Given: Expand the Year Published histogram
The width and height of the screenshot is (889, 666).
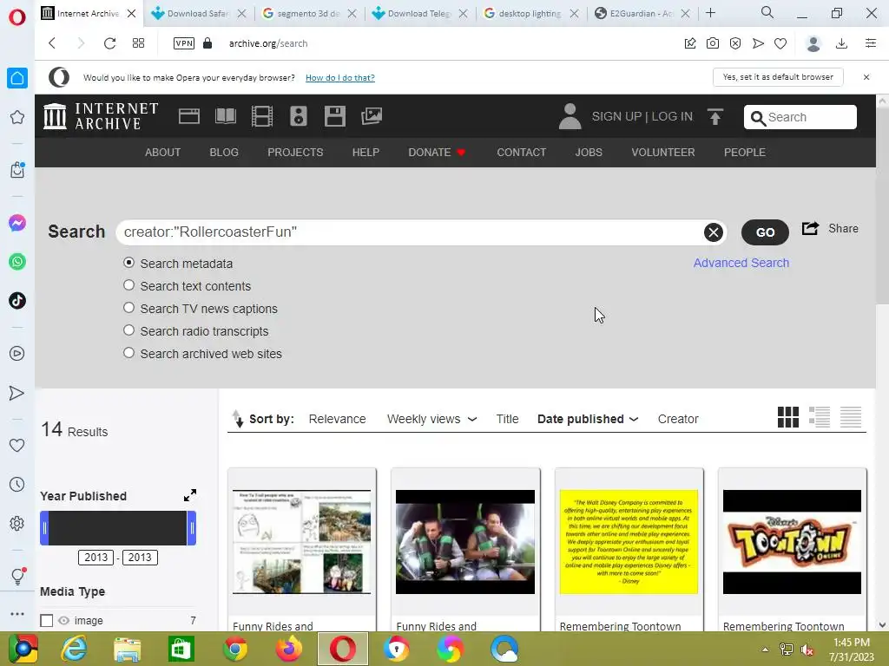Looking at the screenshot, I should 190,495.
